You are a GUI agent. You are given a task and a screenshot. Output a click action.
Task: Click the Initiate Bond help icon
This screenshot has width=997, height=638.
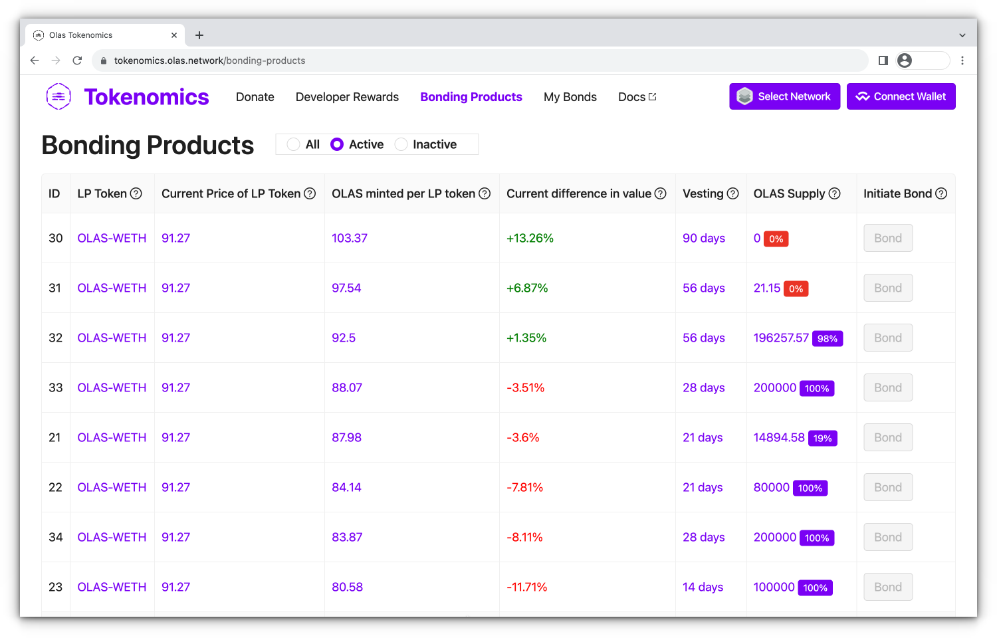click(941, 193)
